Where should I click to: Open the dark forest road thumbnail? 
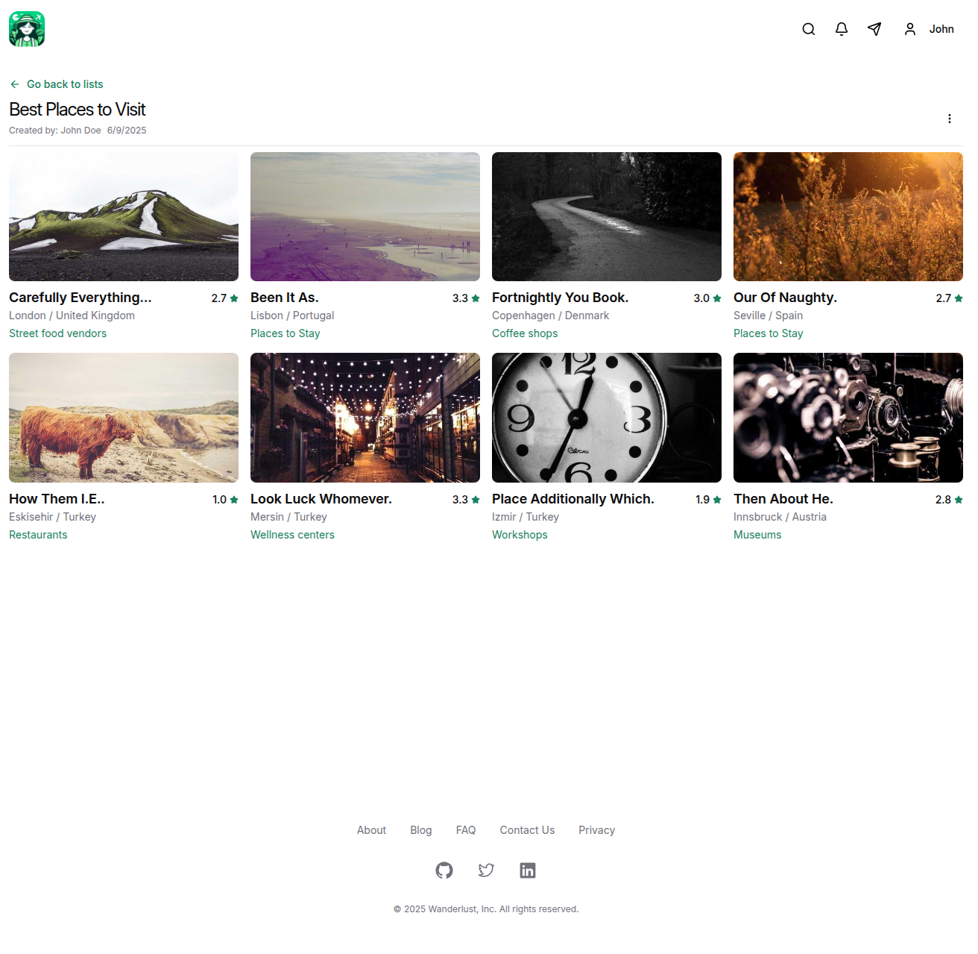point(607,217)
